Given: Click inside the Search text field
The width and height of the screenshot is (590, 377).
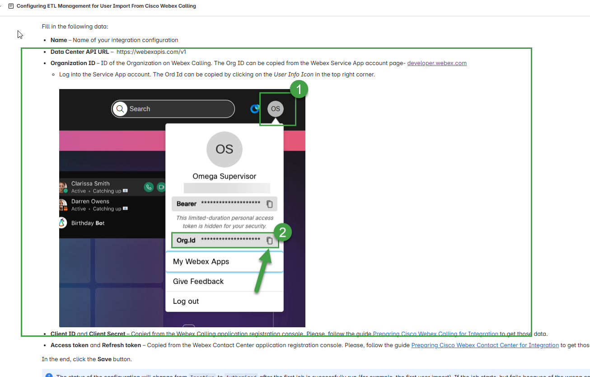Looking at the screenshot, I should (x=181, y=109).
